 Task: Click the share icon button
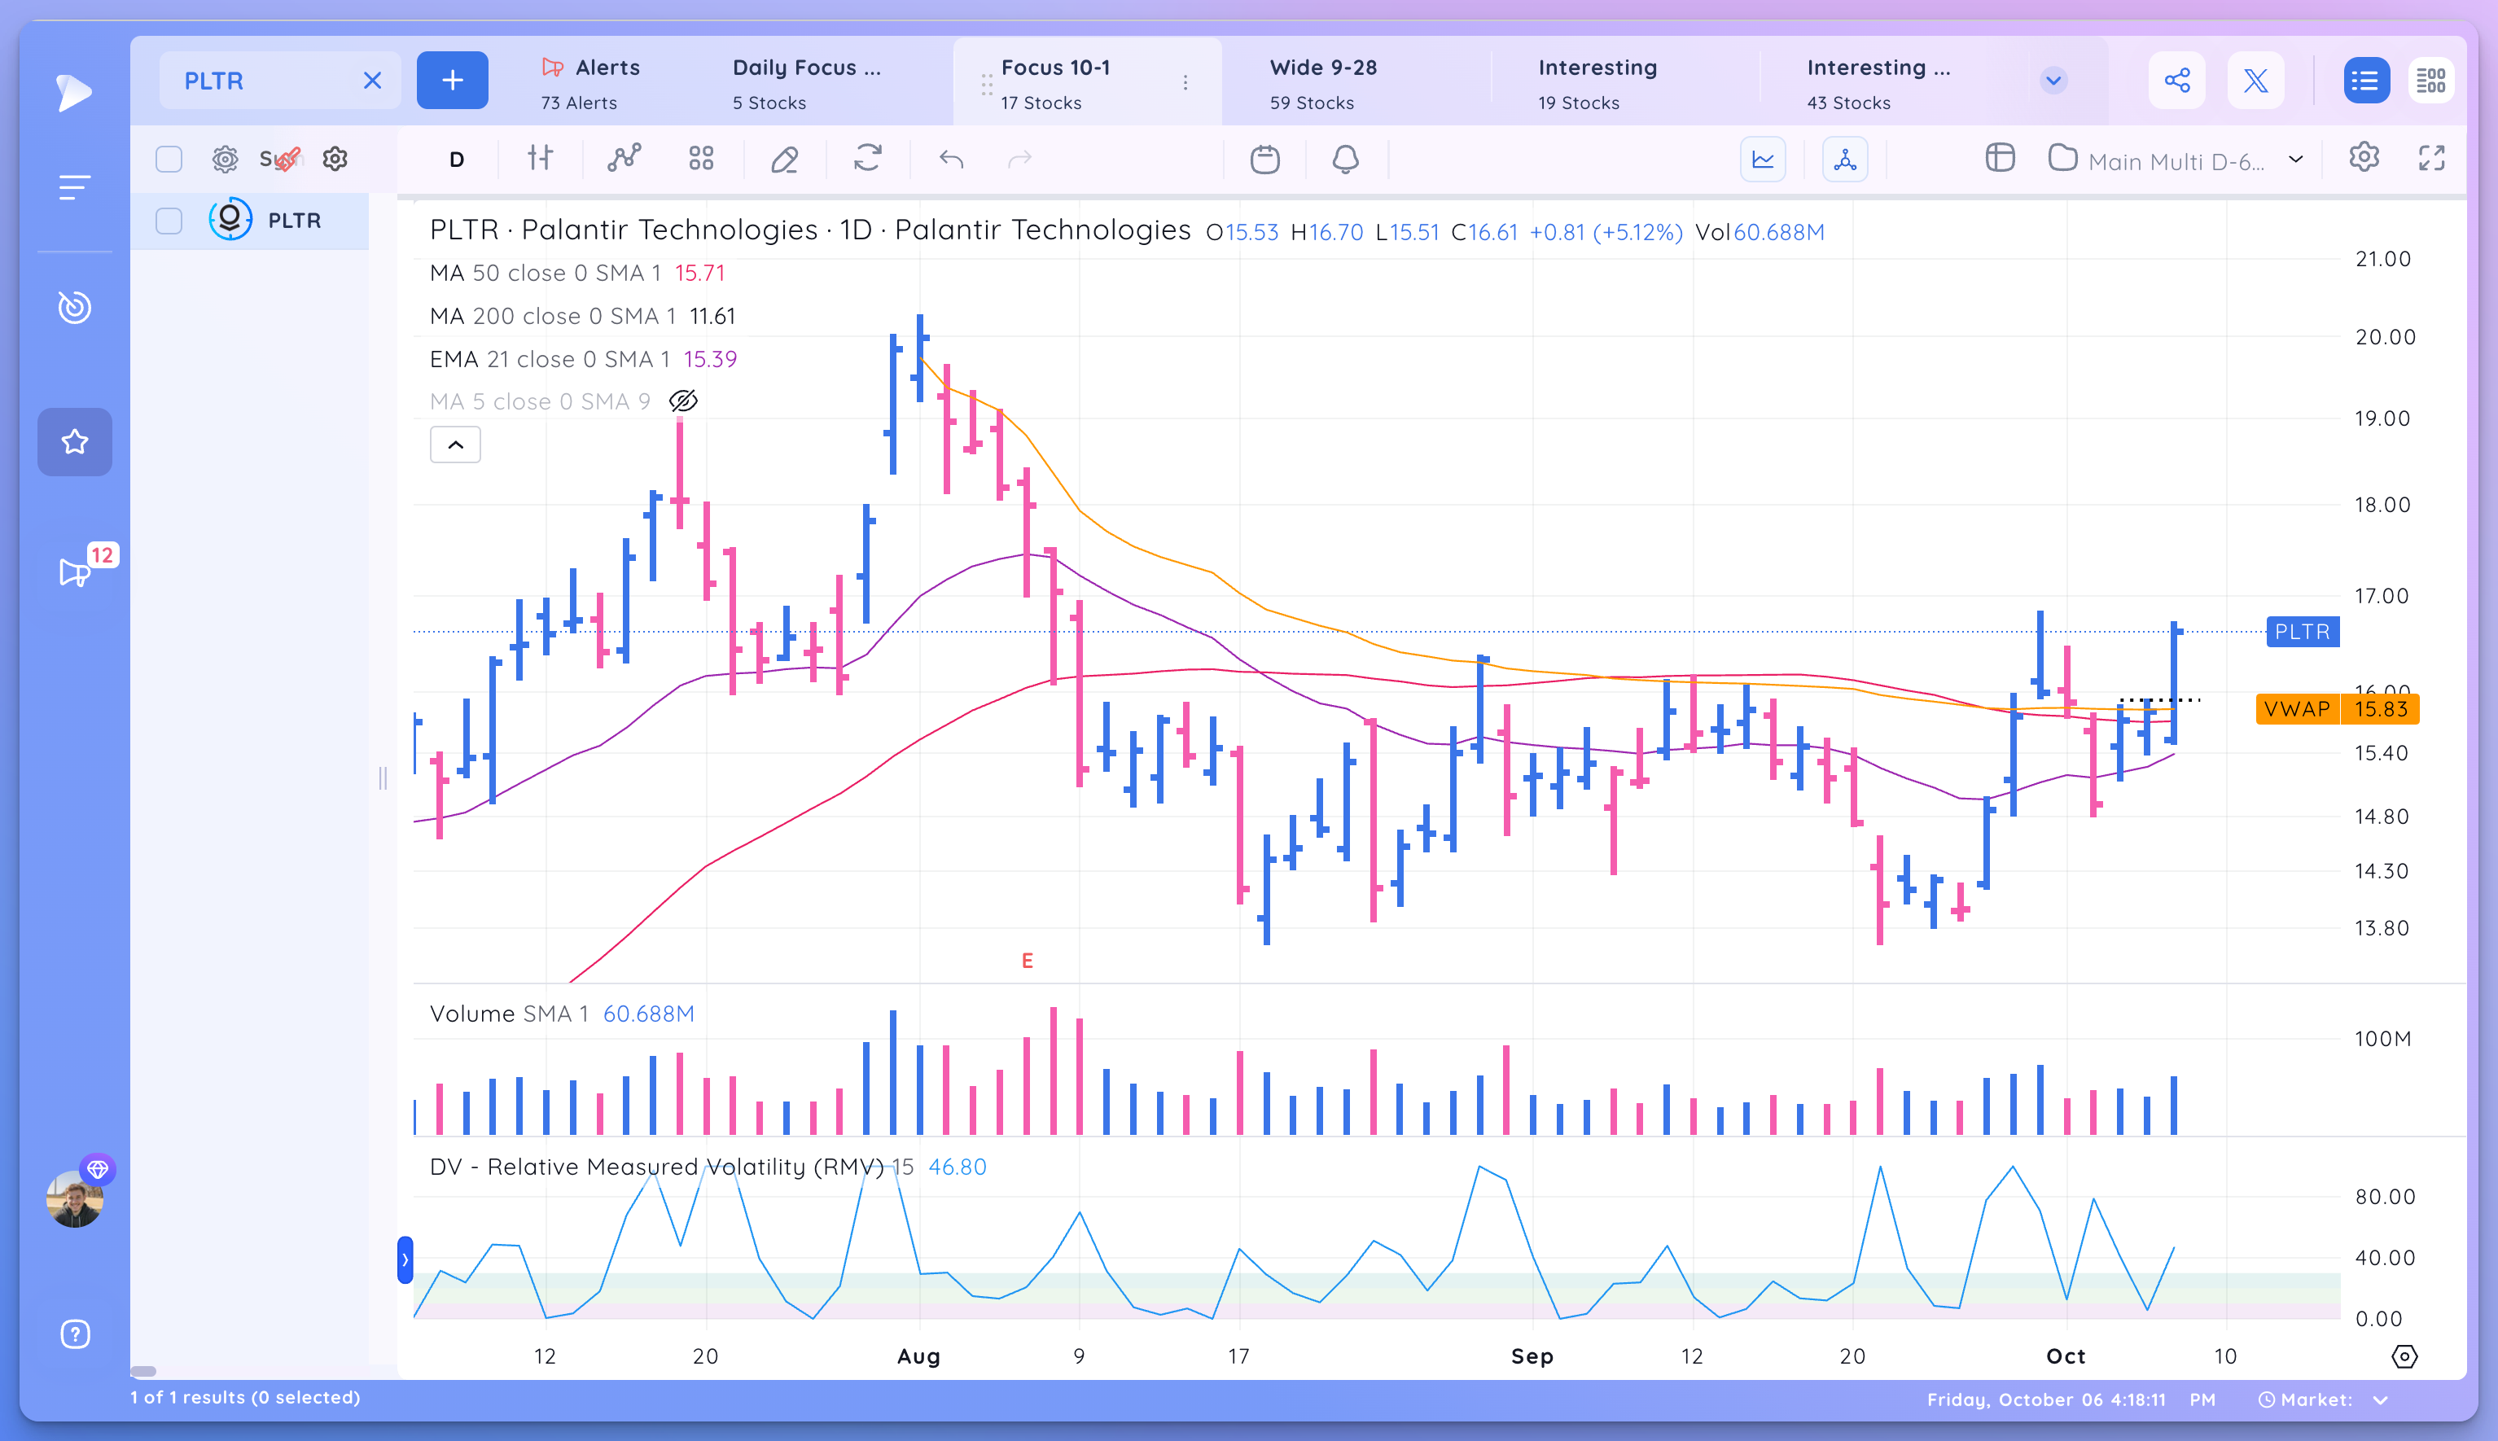pos(2176,80)
